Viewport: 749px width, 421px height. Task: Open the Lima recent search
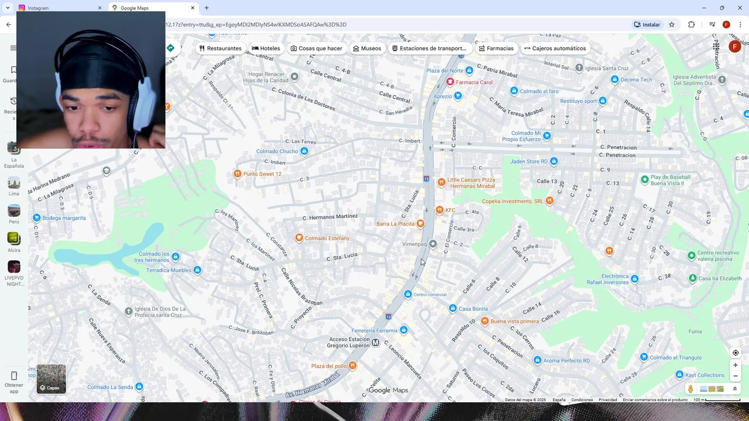pyautogui.click(x=14, y=187)
